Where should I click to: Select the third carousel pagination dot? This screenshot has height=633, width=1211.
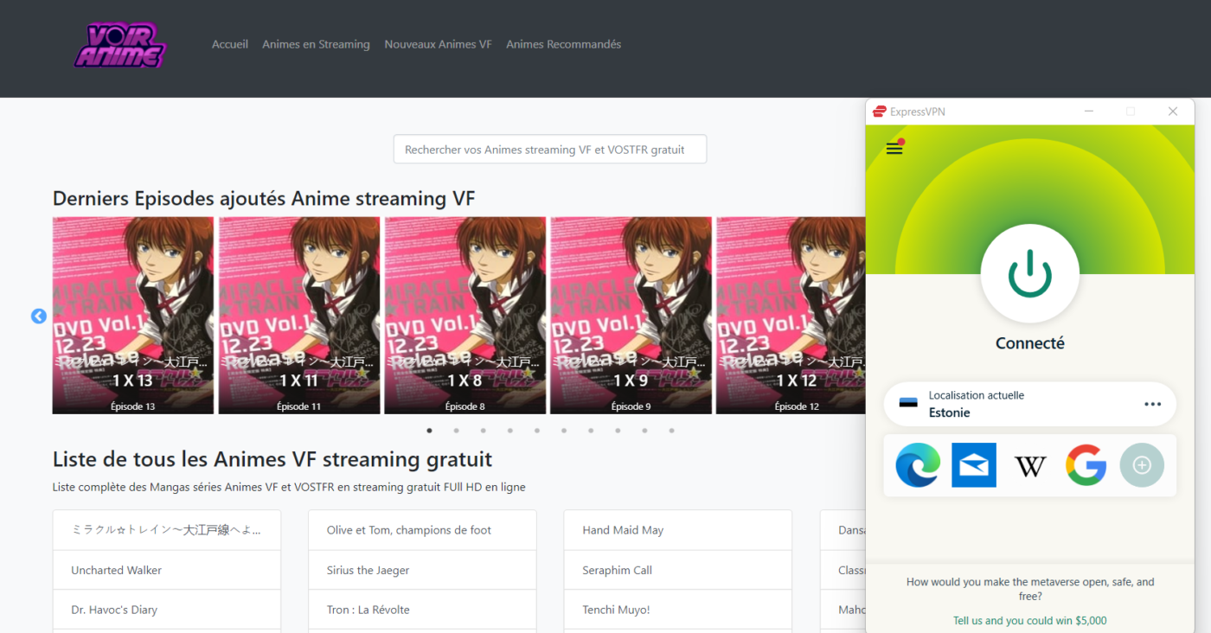(483, 430)
